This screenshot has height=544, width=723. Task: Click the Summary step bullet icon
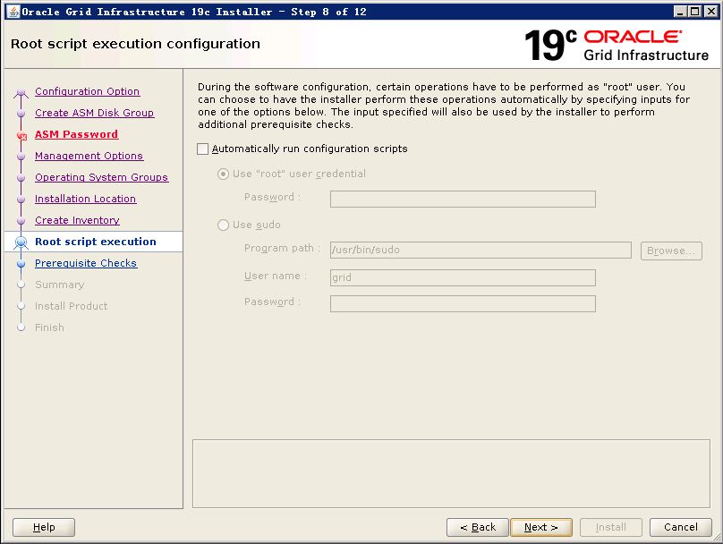click(x=21, y=285)
